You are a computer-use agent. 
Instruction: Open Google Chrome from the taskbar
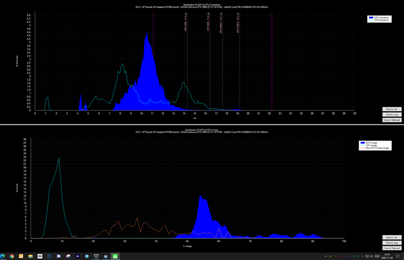click(x=12, y=256)
